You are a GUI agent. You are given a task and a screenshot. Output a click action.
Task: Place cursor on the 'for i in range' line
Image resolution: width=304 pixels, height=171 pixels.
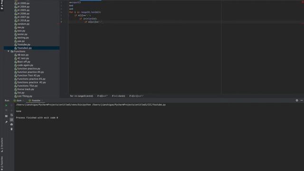(85, 12)
